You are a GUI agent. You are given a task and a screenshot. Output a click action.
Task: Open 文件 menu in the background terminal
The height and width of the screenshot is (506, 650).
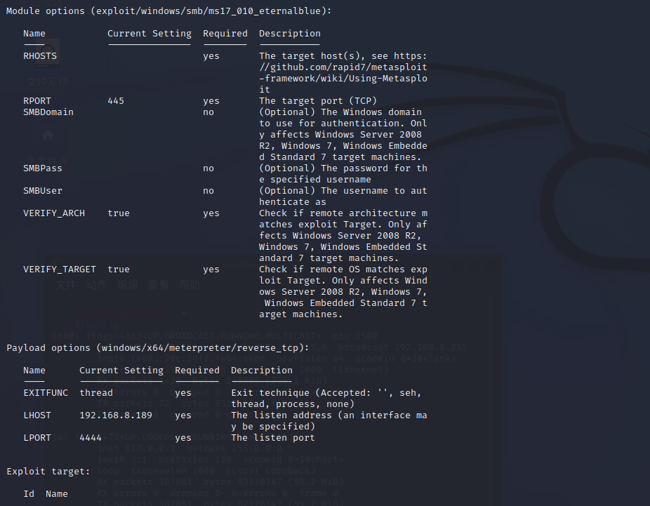[x=66, y=285]
